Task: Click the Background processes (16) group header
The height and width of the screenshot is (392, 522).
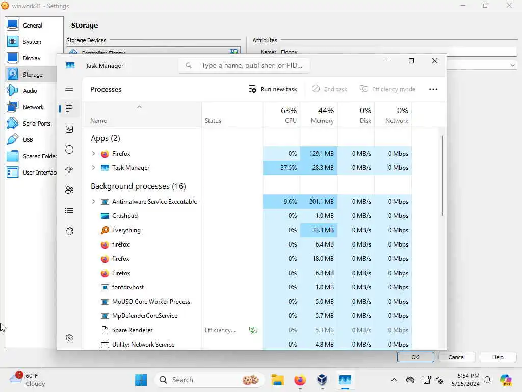Action: click(x=138, y=186)
